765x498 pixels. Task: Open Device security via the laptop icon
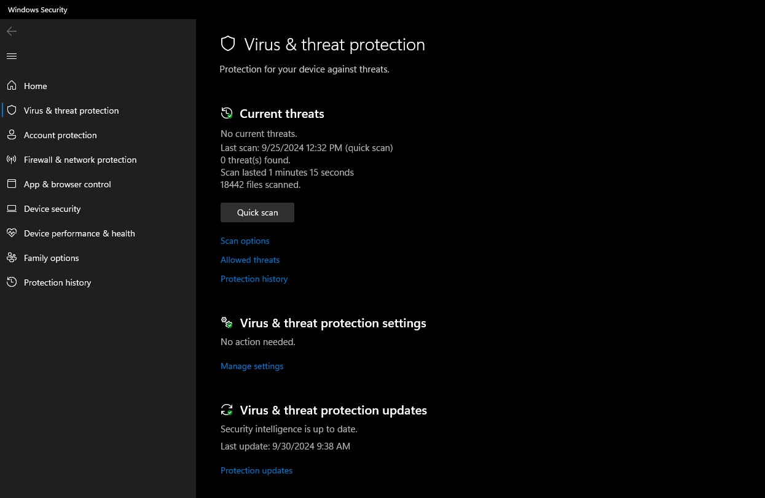coord(11,209)
